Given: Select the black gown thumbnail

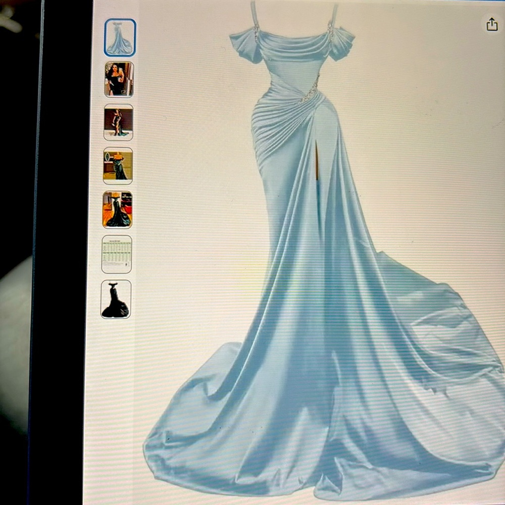Looking at the screenshot, I should [116, 299].
